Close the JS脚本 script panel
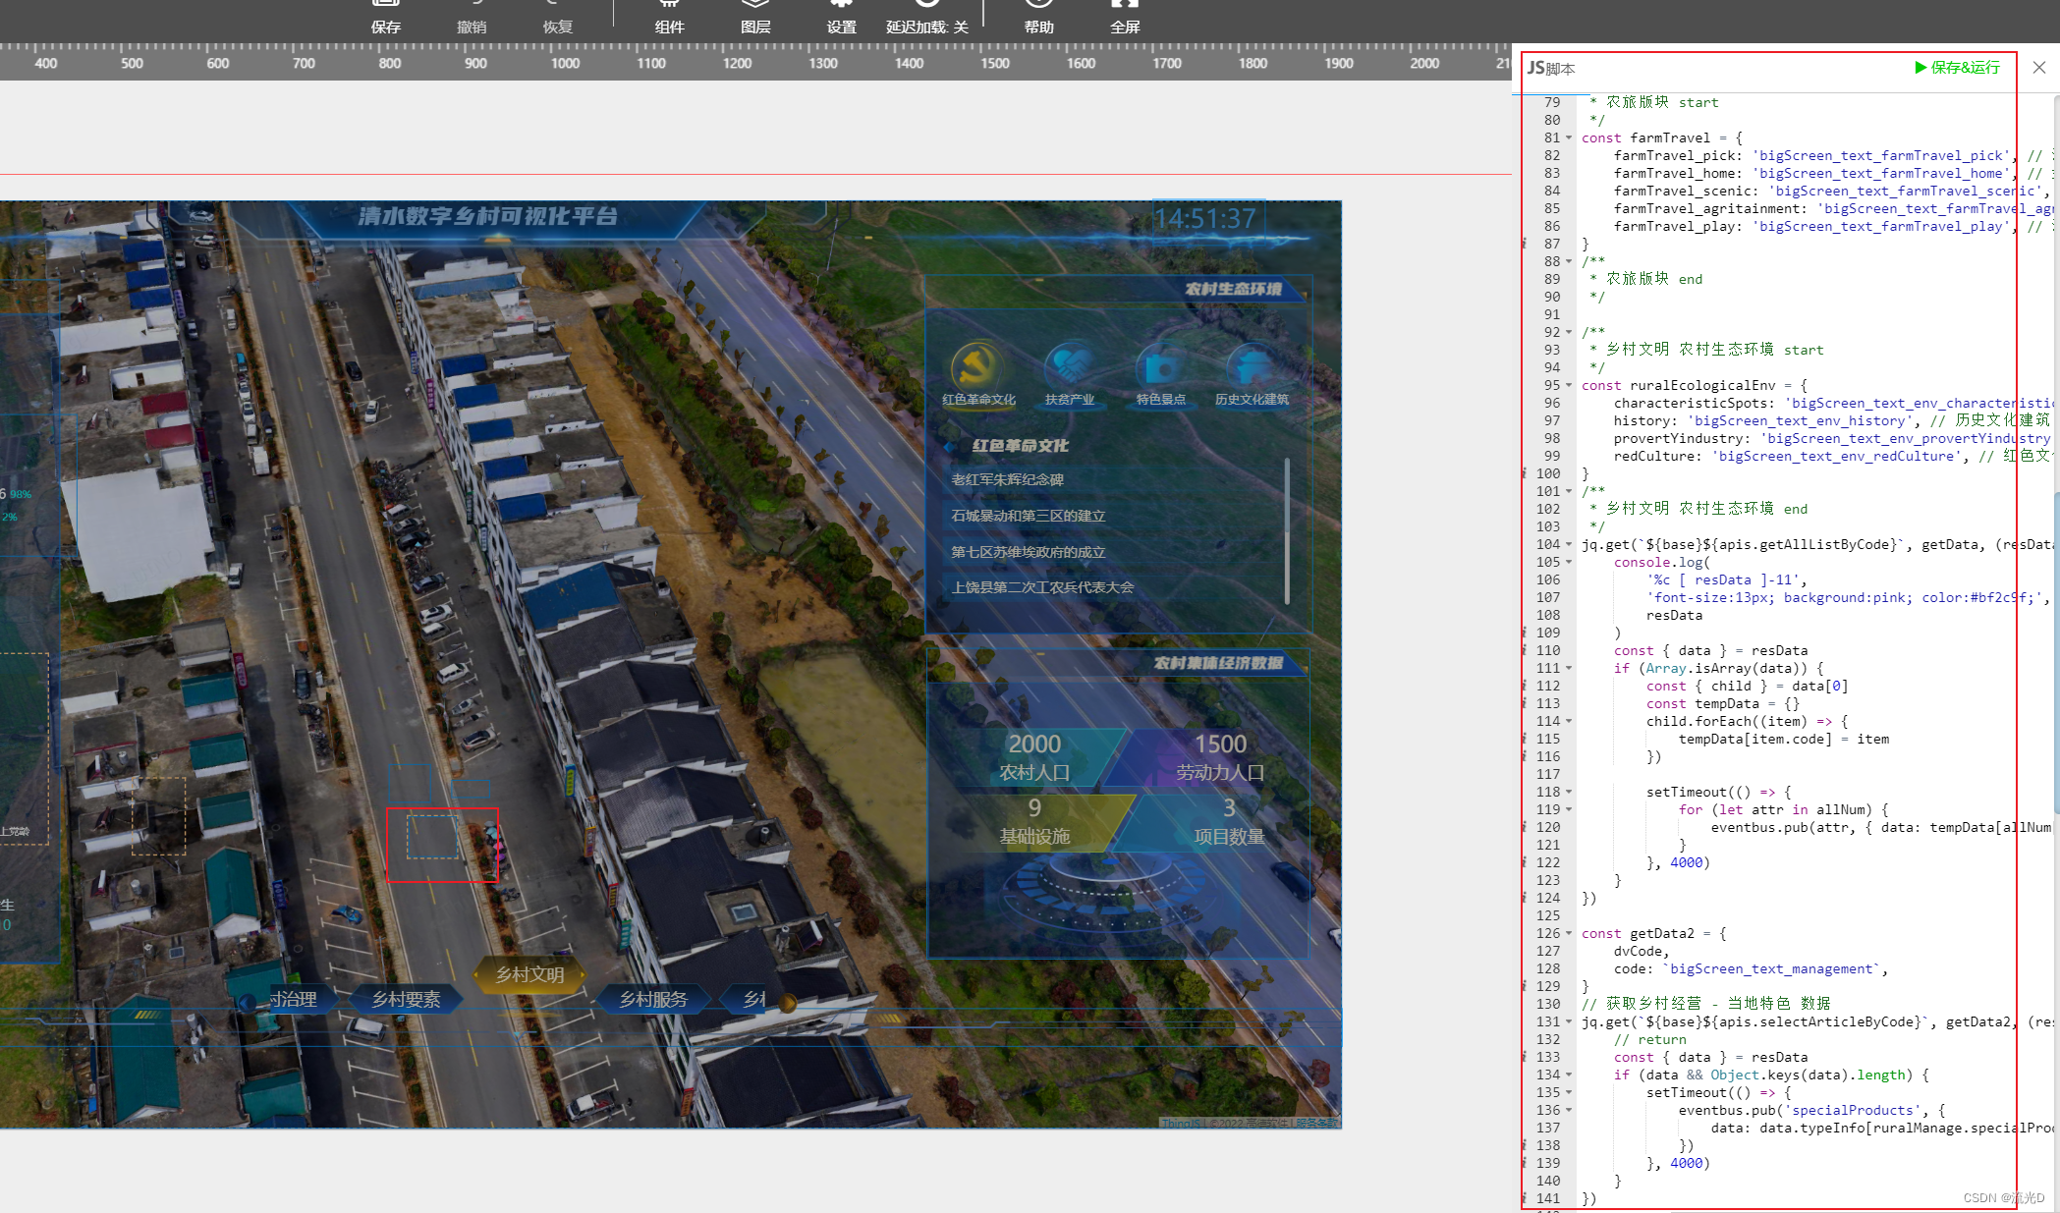Screen dimensions: 2060x1213 tap(2039, 68)
